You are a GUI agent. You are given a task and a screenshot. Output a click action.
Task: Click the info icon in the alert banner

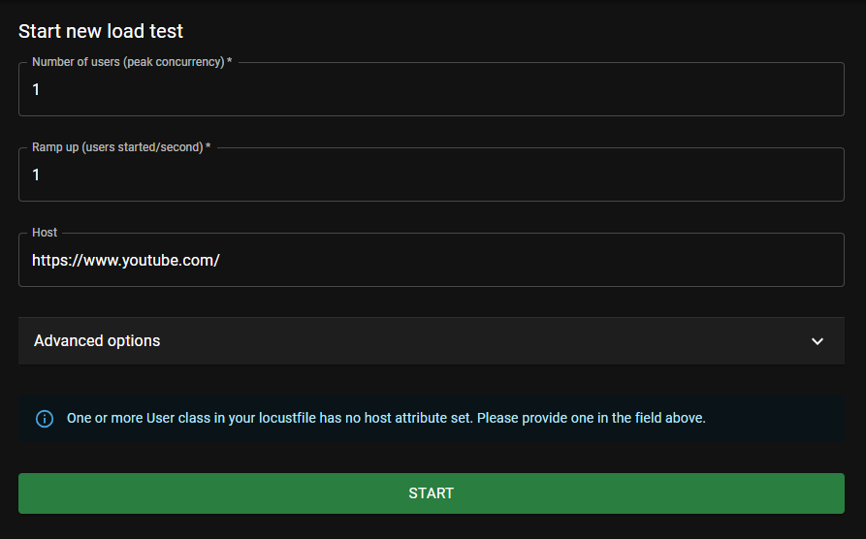click(45, 419)
